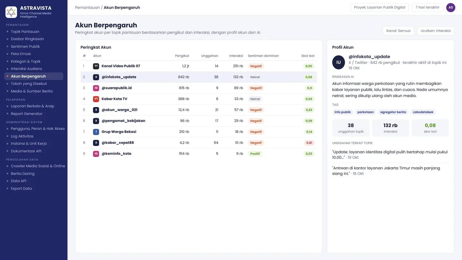Image resolution: width=462 pixels, height=260 pixels.
Task: Go to Topik Pantauan in sidebar
Action: pyautogui.click(x=25, y=31)
